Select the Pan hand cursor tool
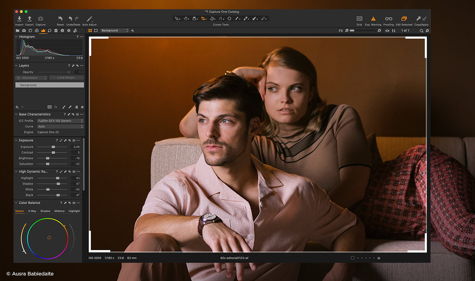The height and width of the screenshot is (281, 475). point(186,18)
